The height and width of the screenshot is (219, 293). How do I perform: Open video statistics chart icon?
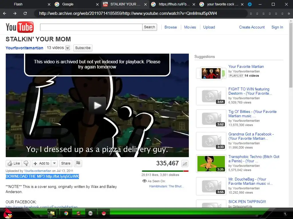(x=185, y=163)
